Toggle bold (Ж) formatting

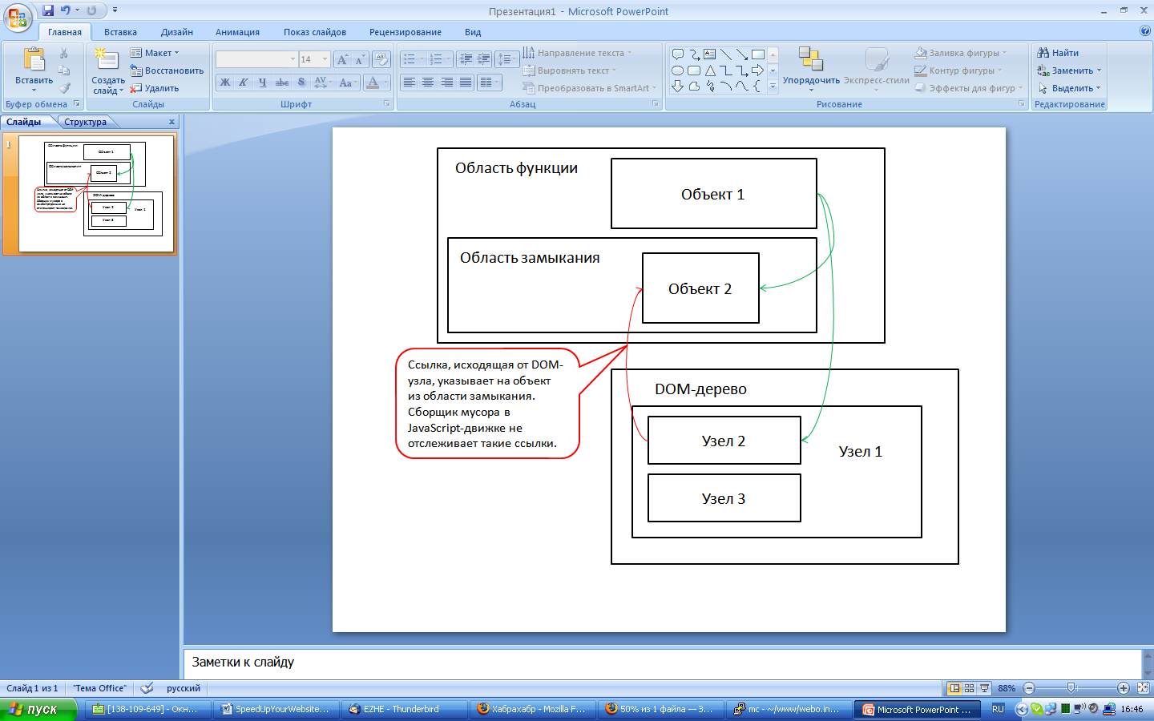[x=225, y=83]
